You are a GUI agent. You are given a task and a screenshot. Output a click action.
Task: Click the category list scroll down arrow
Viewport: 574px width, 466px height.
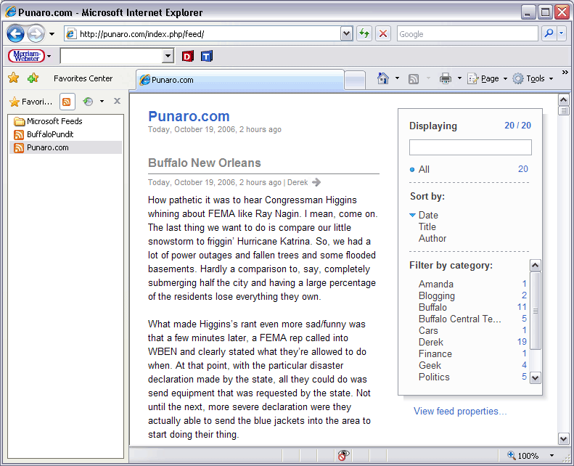coord(536,377)
